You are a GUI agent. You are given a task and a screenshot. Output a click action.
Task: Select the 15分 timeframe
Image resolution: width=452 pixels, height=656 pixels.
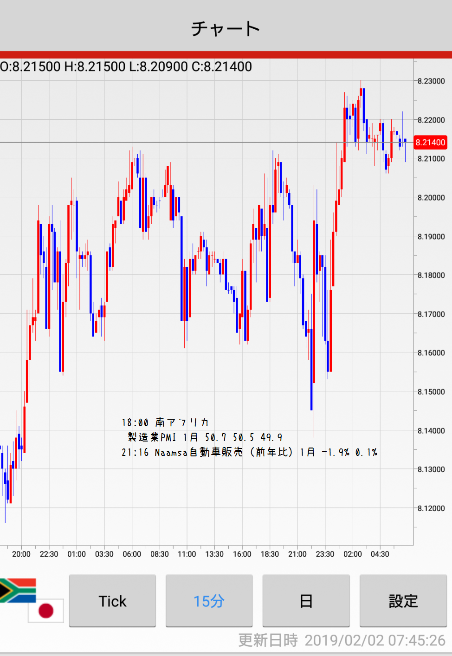(x=209, y=601)
